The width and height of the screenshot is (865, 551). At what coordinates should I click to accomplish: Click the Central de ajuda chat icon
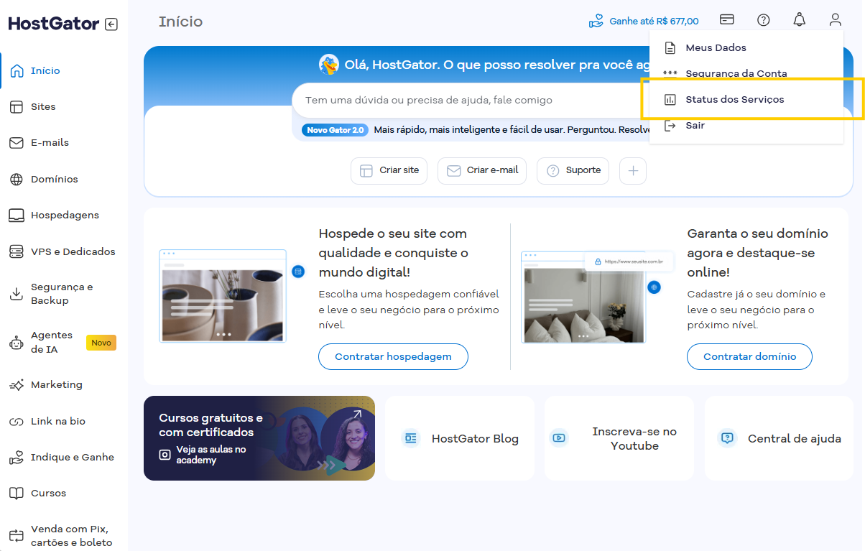(x=728, y=437)
